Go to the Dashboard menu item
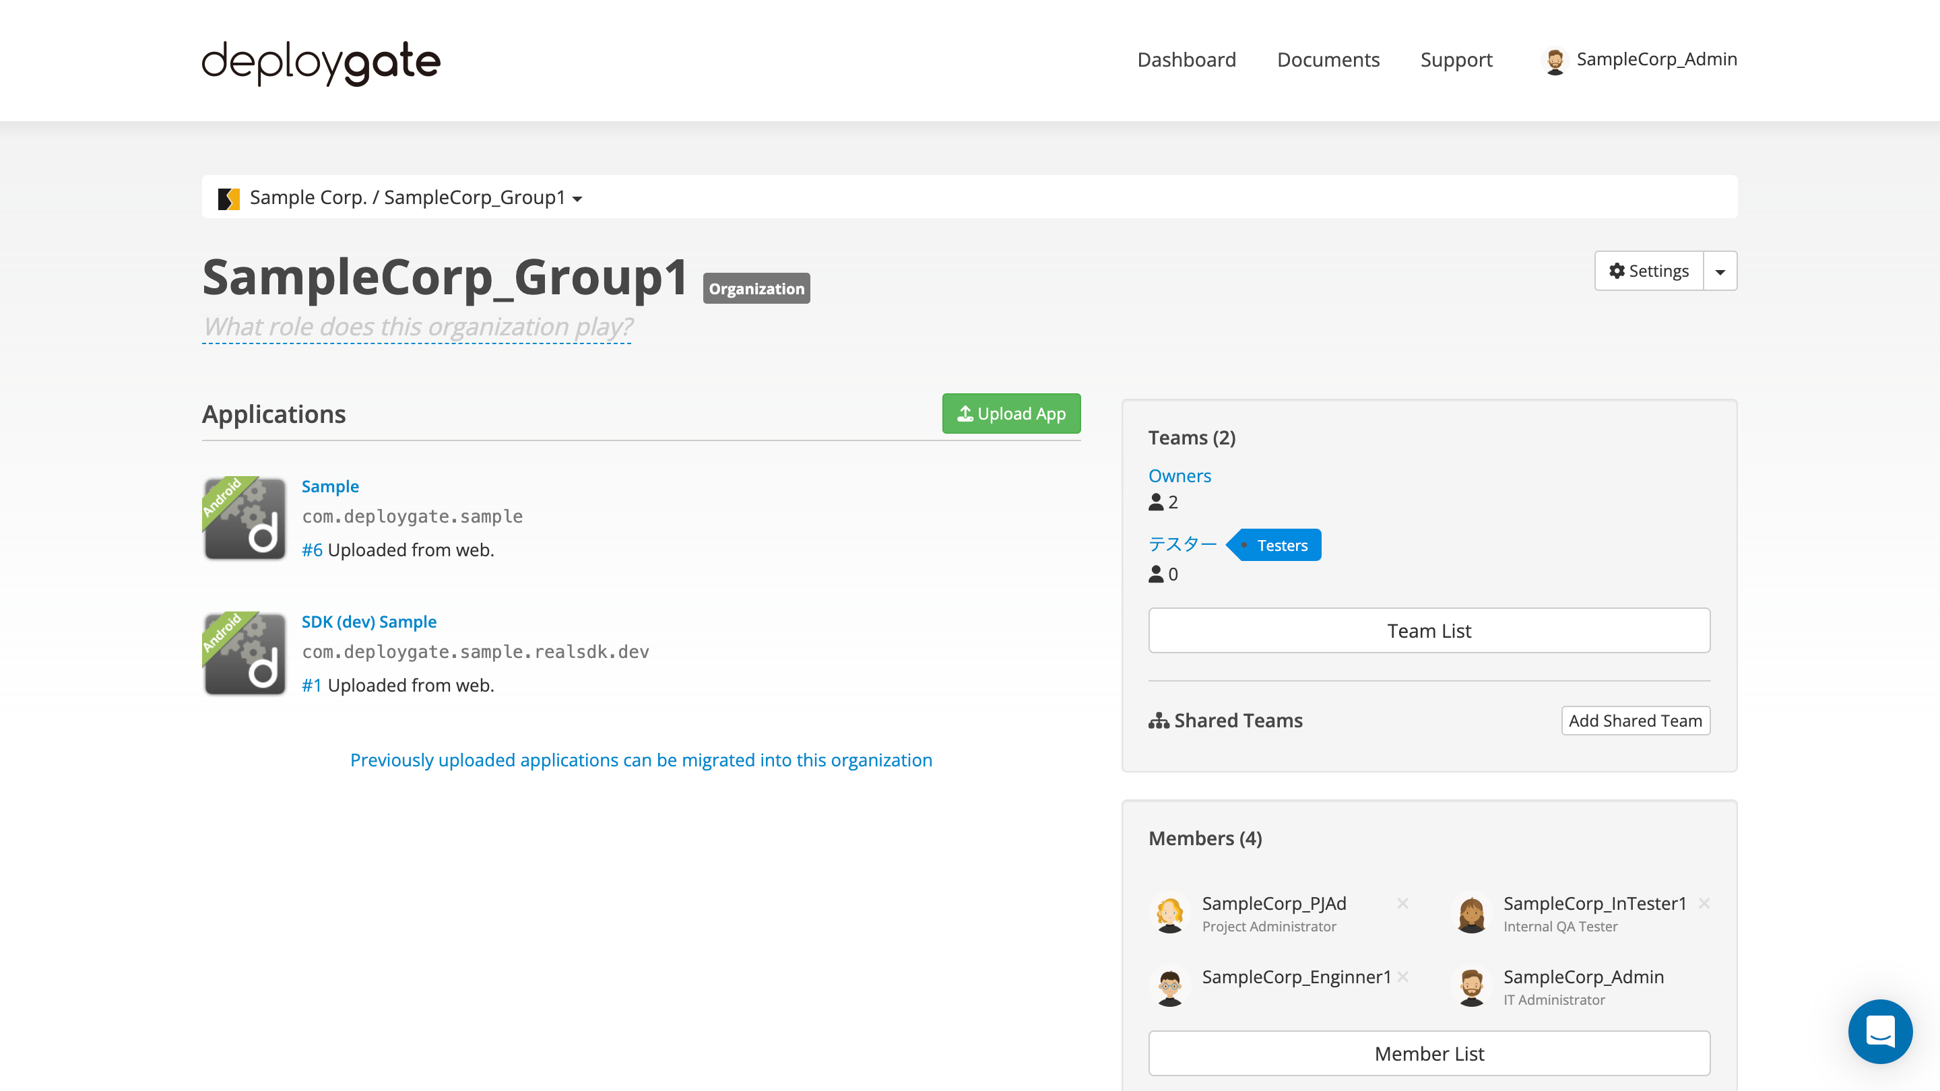 (x=1186, y=59)
